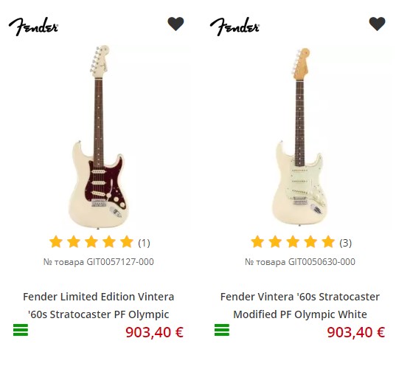Click item number GIT0050630-000
This screenshot has height=372, width=410.
[x=300, y=262]
